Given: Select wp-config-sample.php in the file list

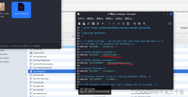Looking at the screenshot, I should tap(42, 68).
